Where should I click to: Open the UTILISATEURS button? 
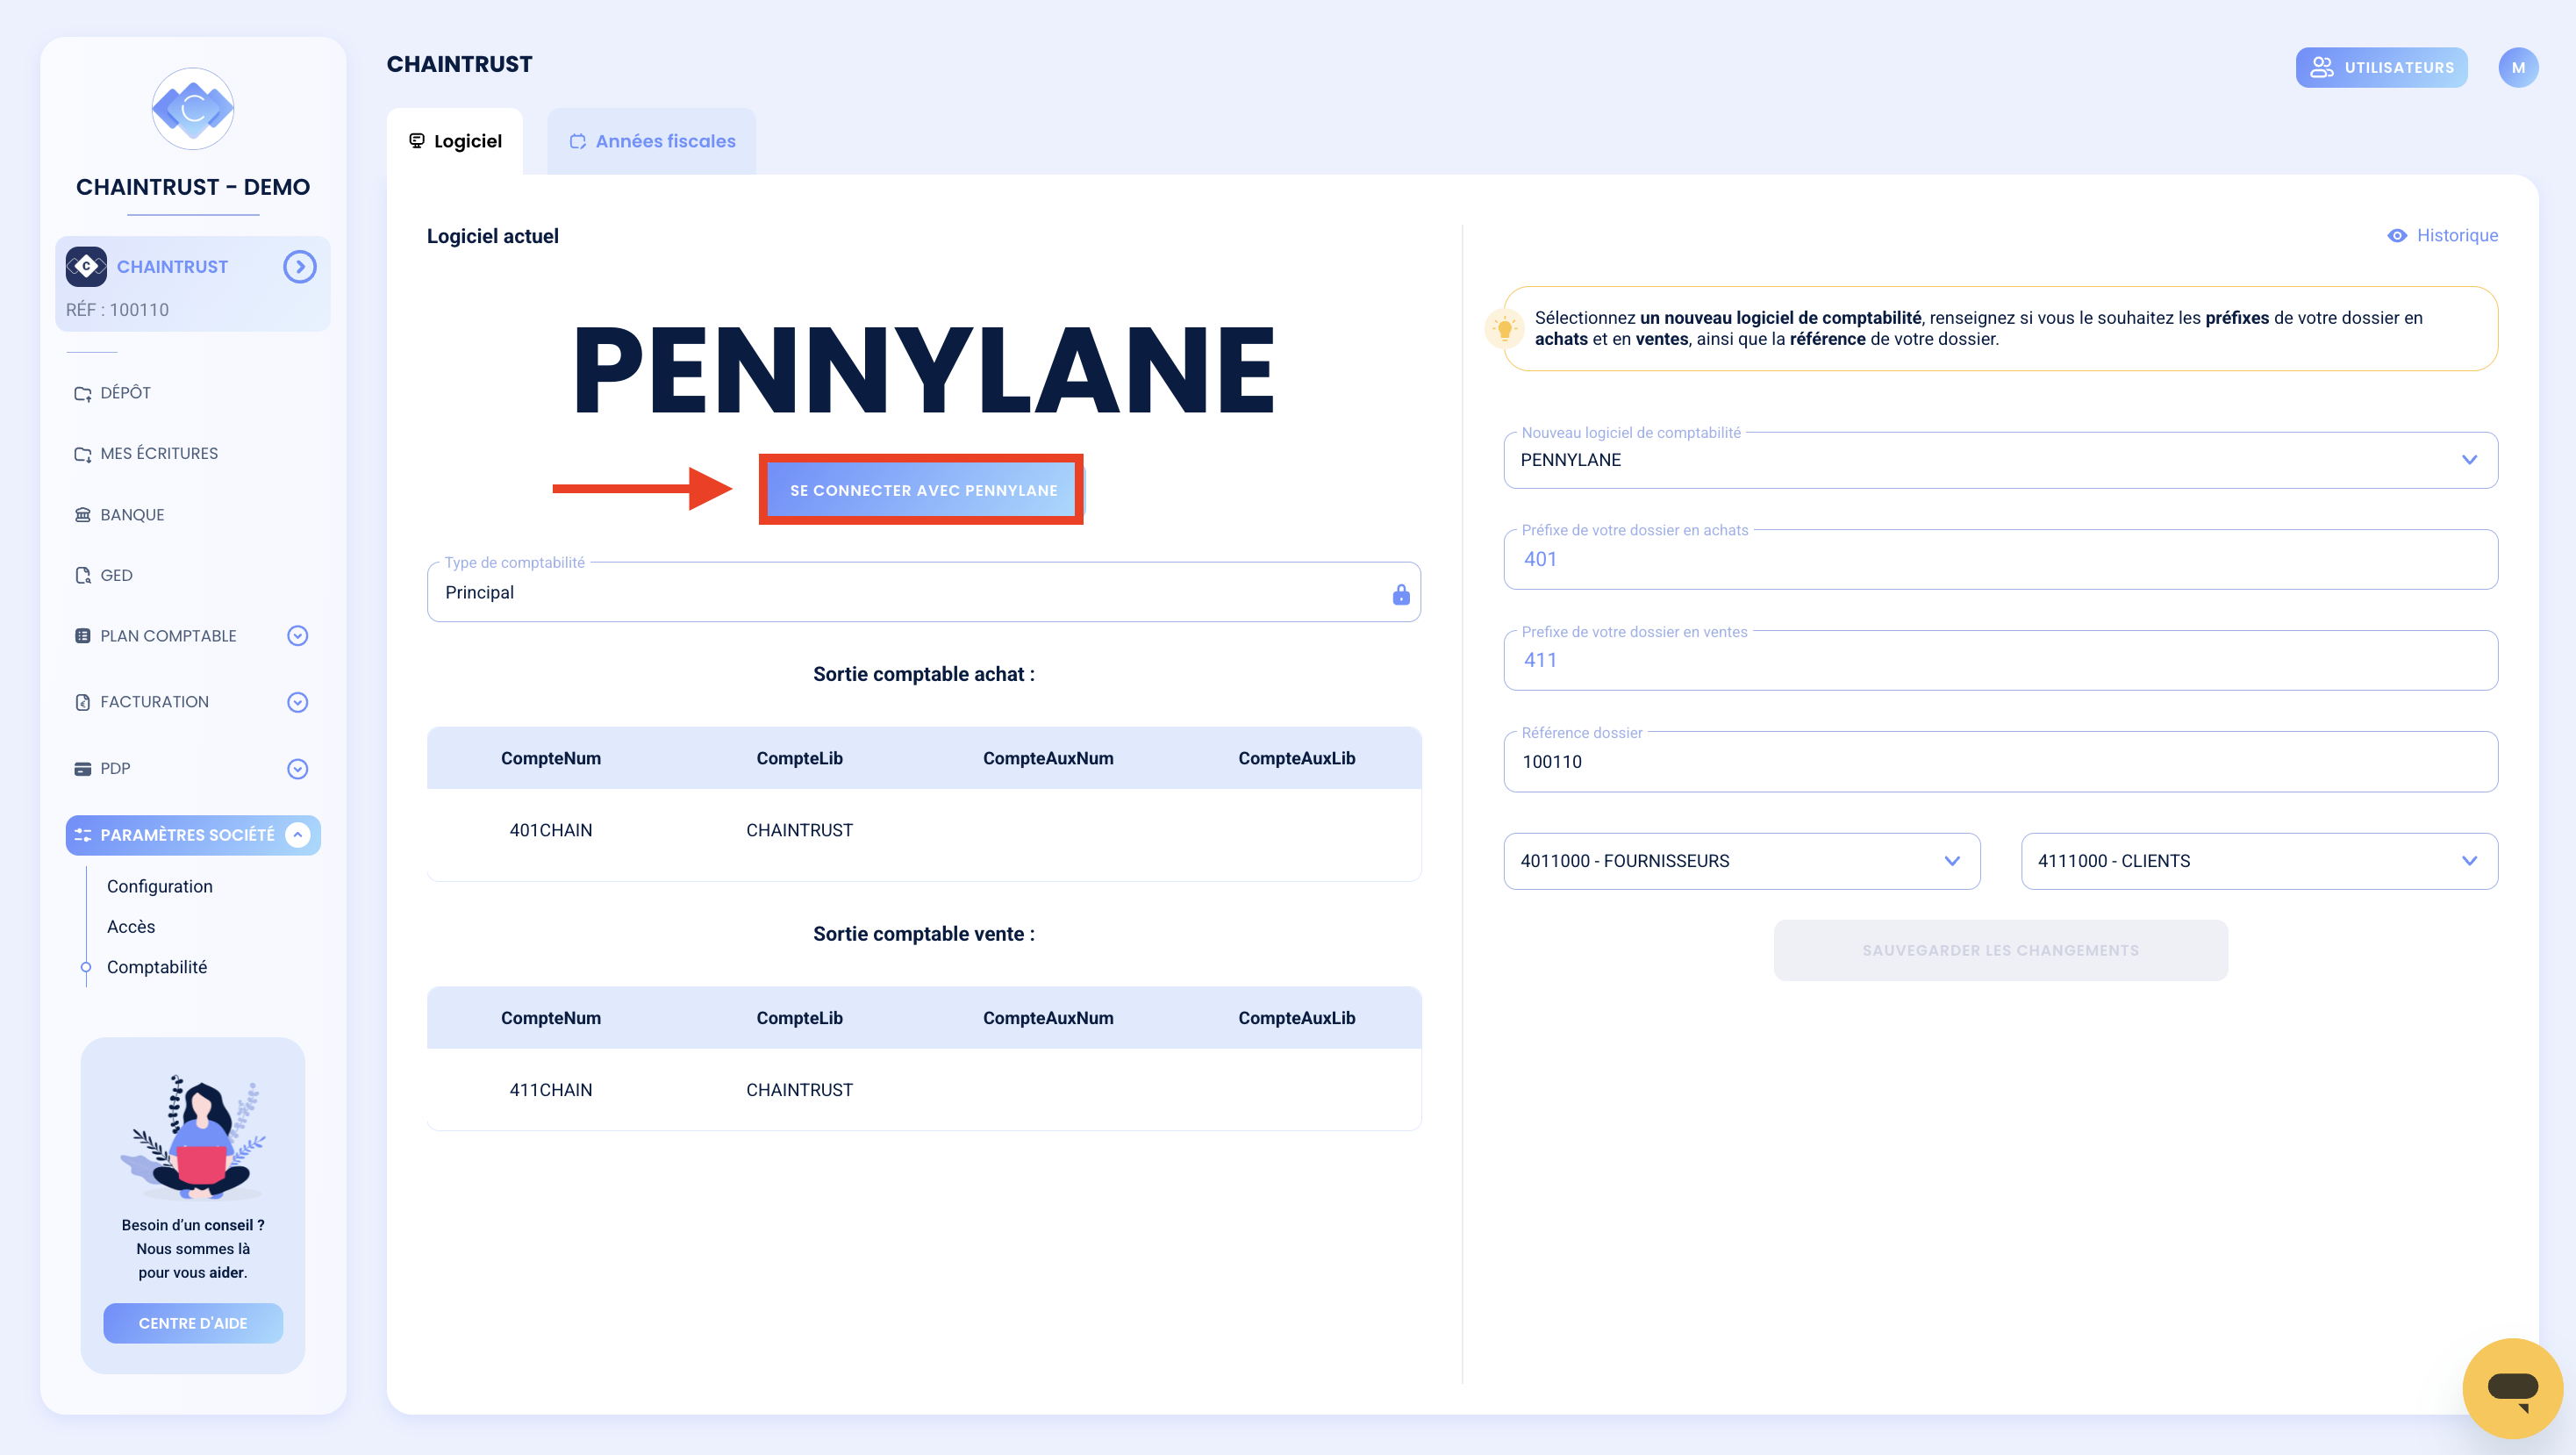(2382, 67)
